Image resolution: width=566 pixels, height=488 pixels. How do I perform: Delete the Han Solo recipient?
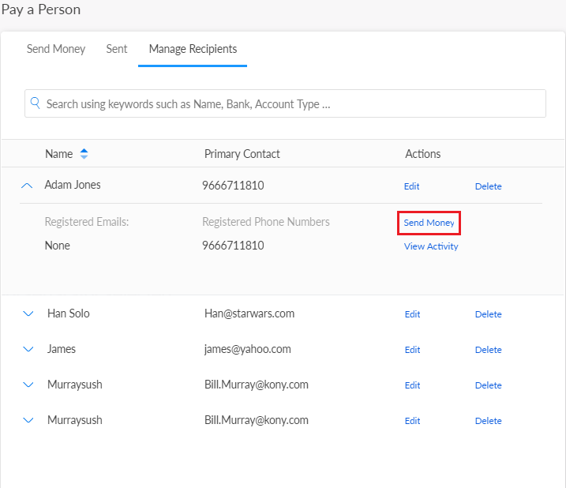coord(488,314)
